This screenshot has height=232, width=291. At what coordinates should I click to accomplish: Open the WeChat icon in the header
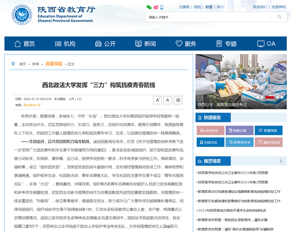(x=149, y=7)
